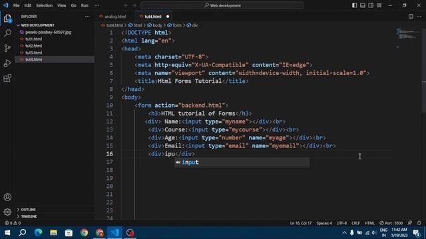This screenshot has width=426, height=239.
Task: Open the Explorer view in activity bar
Action: point(7,19)
